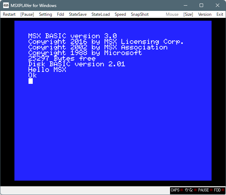Click the 'Copyright 1988 by Microsoft' line
This screenshot has height=195, width=226.
tap(85, 53)
